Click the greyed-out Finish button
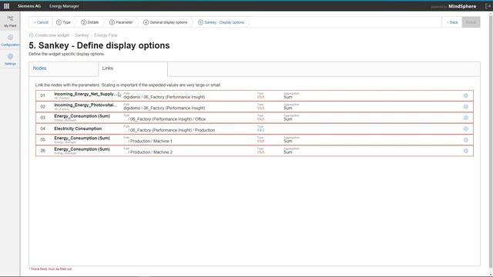 click(471, 22)
